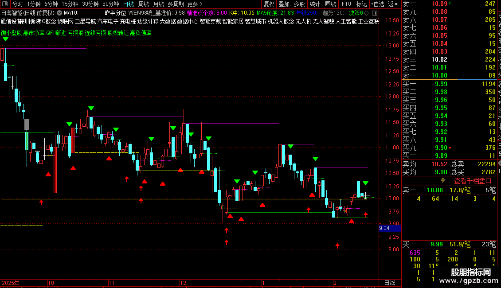
Task: Open the dropdown arrow beside 日海智能 title
Action: 59,13
